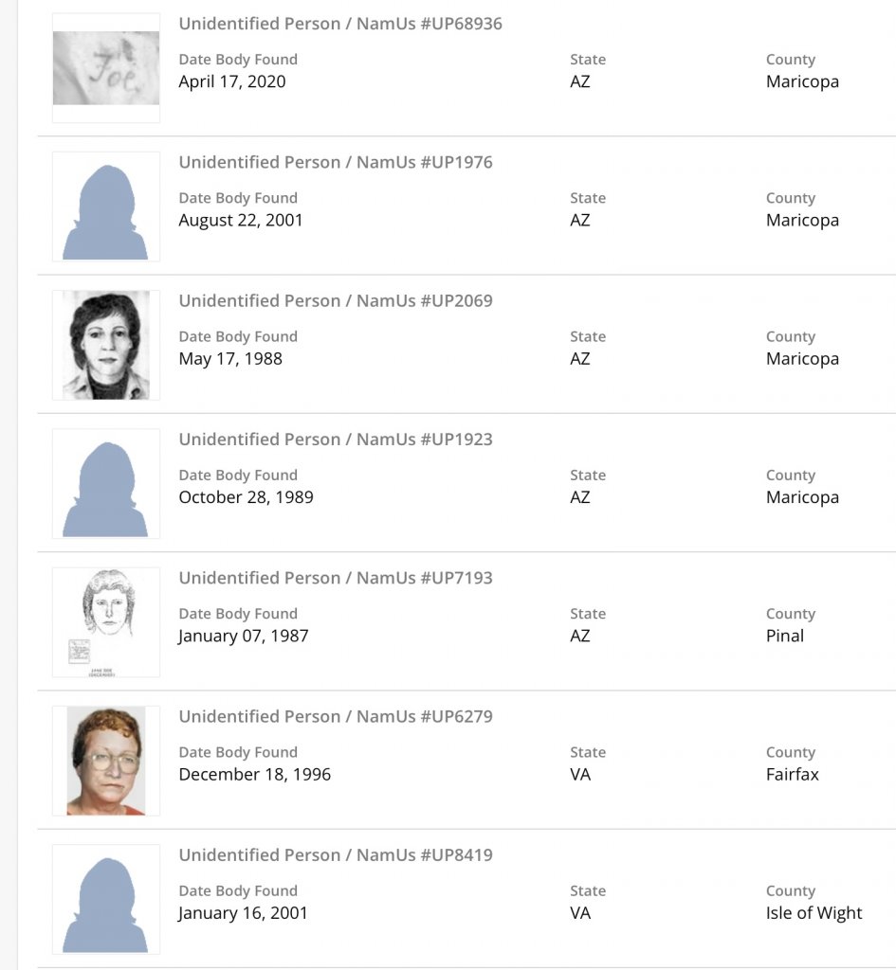896x970 pixels.
Task: Open the pencil sketch thumbnail for #UP2069
Action: pos(105,345)
